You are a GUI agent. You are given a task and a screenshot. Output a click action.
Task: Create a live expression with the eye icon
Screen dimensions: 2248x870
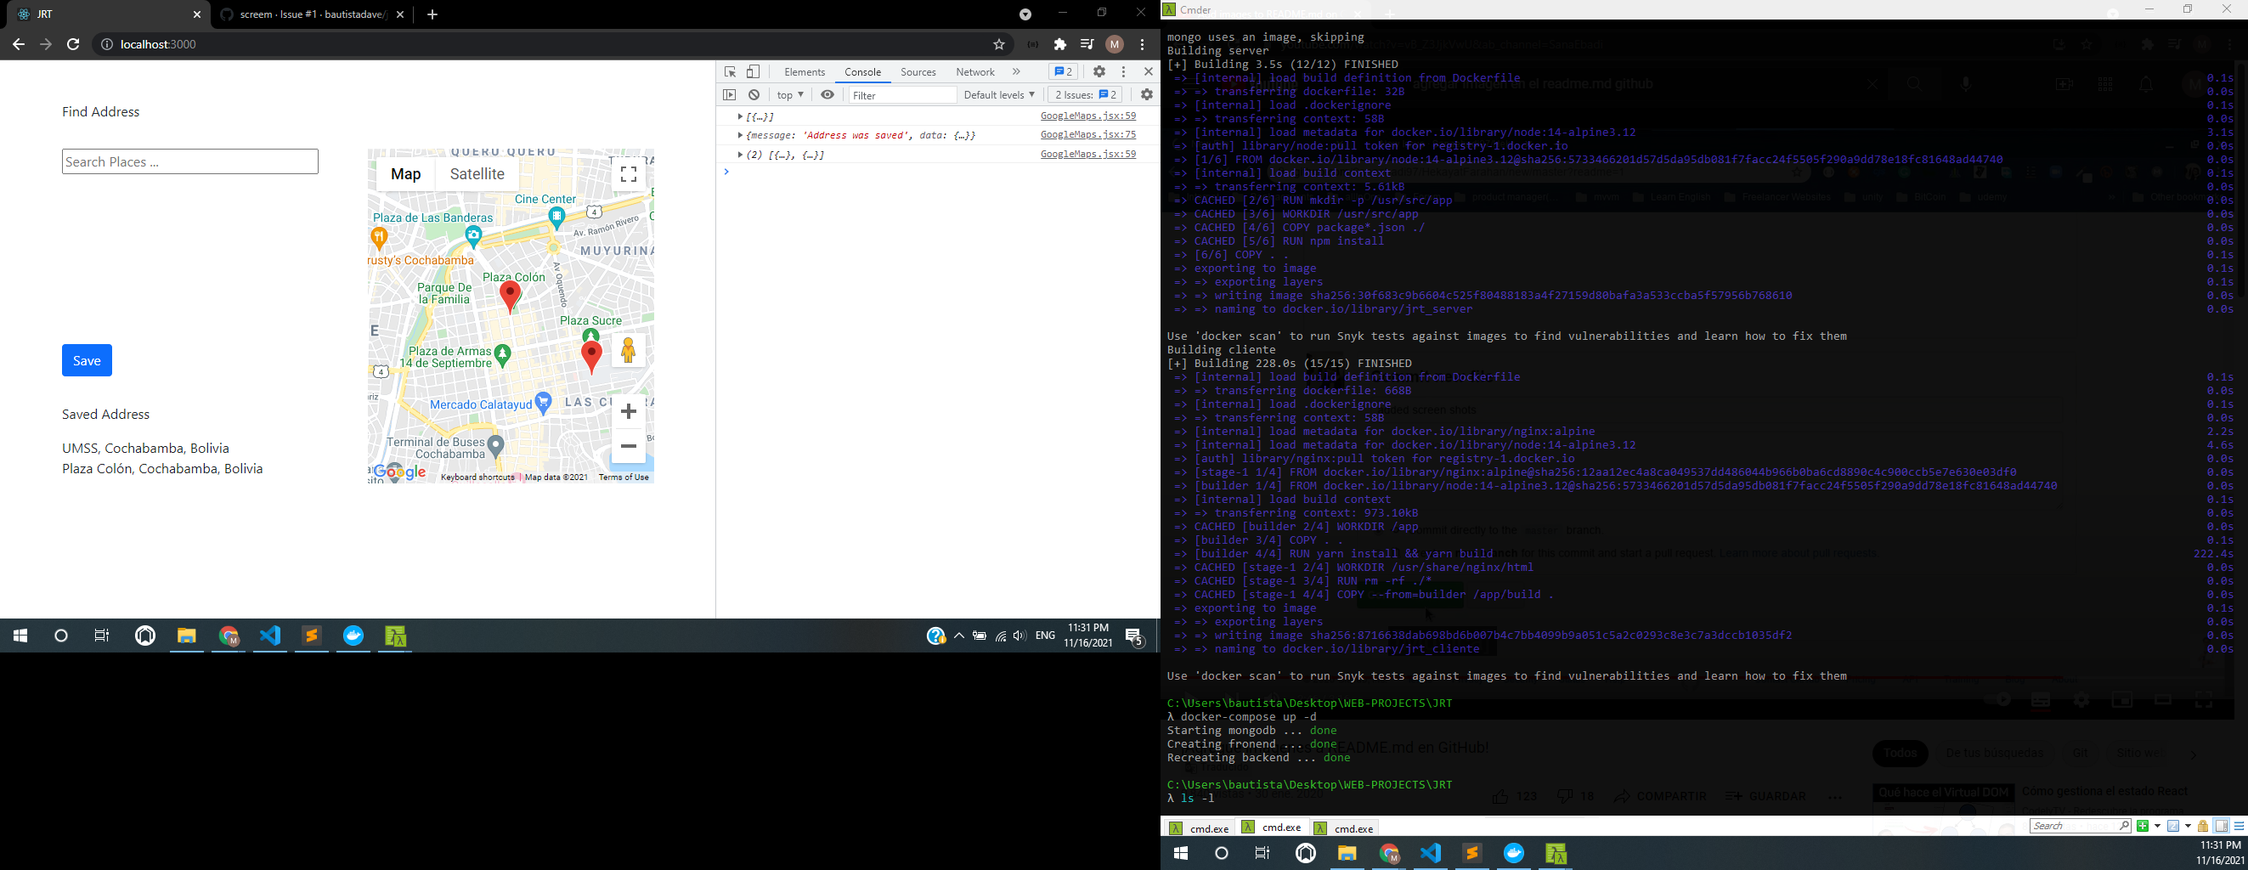click(827, 95)
